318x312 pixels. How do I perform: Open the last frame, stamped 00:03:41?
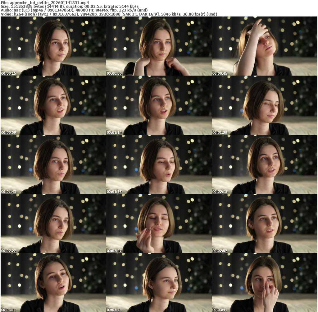point(264,282)
